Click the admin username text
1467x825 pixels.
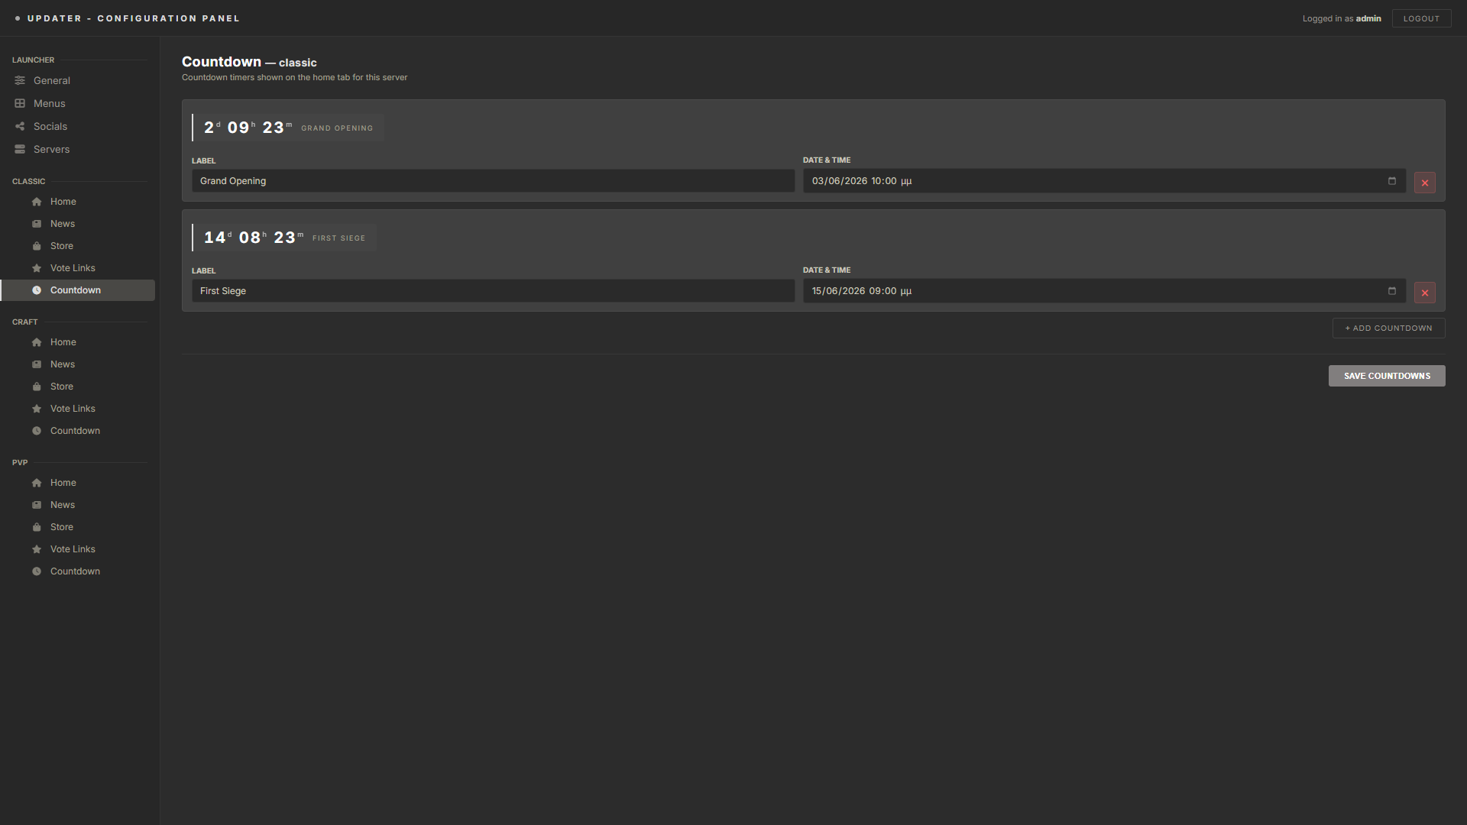pyautogui.click(x=1368, y=18)
